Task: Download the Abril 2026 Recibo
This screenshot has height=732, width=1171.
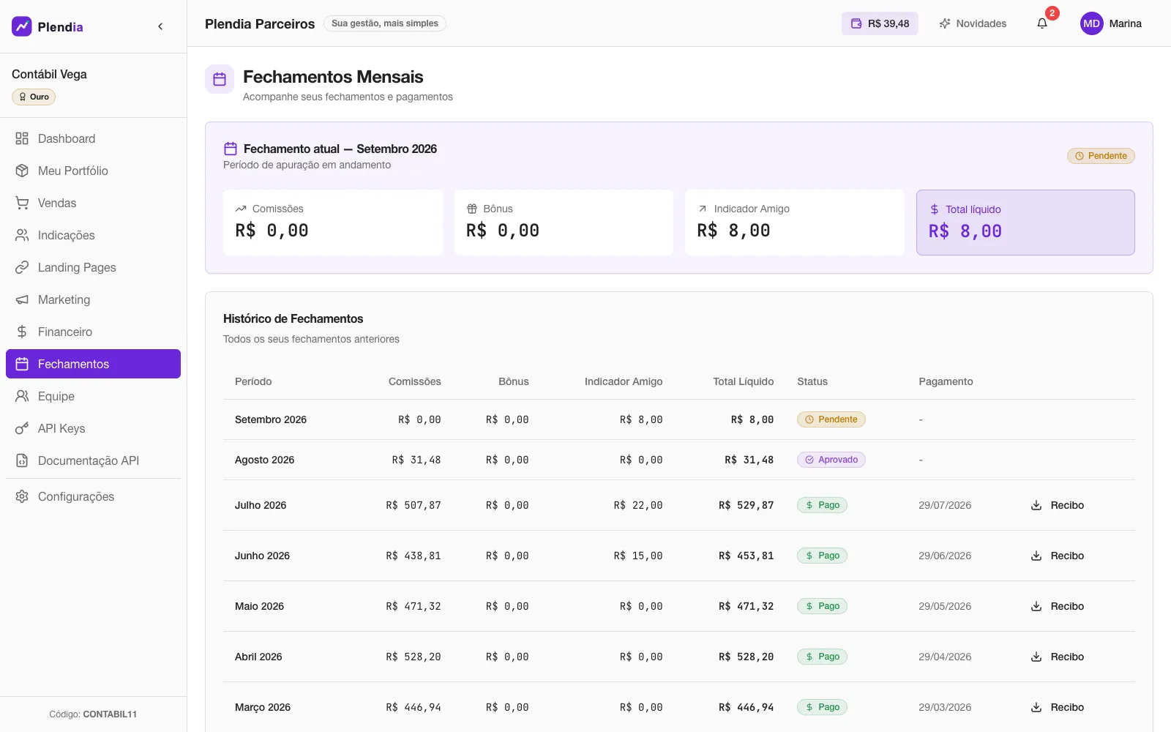Action: click(x=1058, y=657)
